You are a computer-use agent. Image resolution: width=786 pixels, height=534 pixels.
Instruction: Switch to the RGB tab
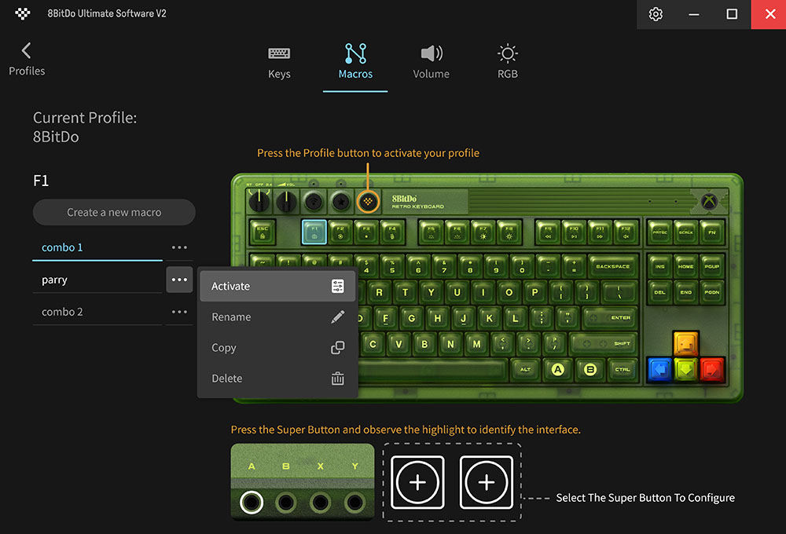507,61
